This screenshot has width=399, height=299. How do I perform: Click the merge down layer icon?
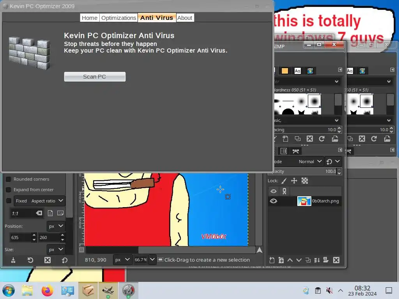317,260
